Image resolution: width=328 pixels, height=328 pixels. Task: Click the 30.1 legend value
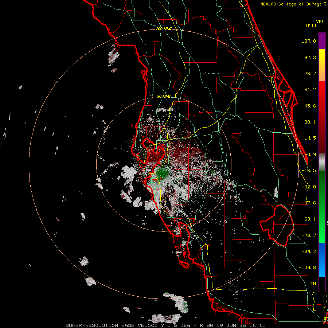[x=310, y=122]
